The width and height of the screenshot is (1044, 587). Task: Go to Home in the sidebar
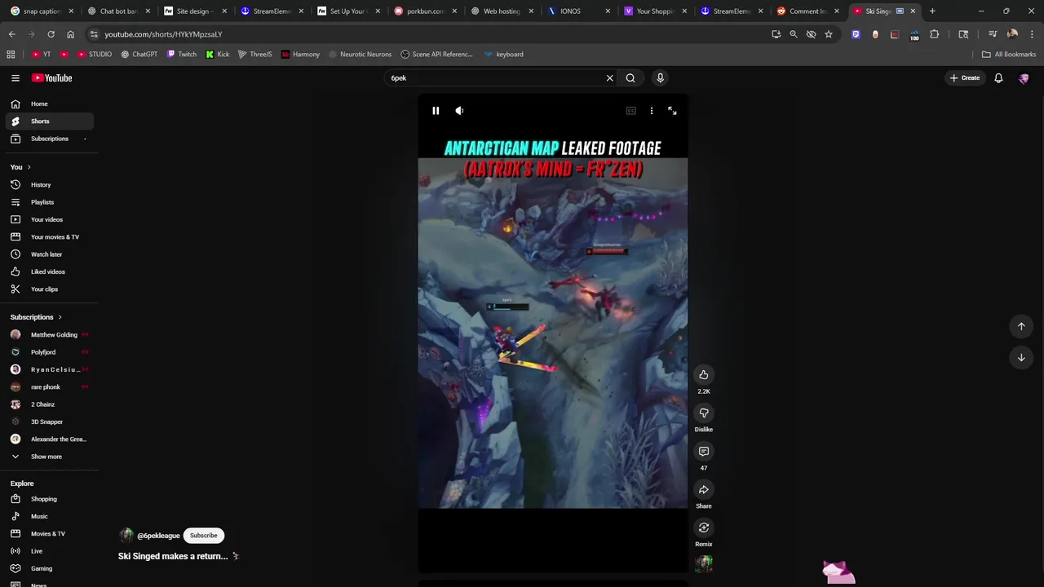49,104
